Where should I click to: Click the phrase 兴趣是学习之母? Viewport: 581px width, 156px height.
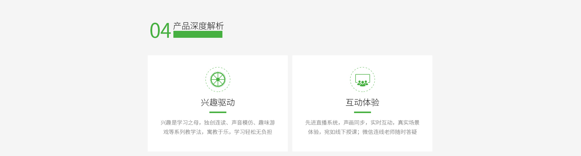tap(179, 122)
